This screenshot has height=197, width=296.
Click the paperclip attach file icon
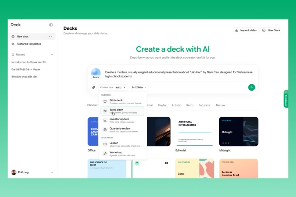(93, 87)
